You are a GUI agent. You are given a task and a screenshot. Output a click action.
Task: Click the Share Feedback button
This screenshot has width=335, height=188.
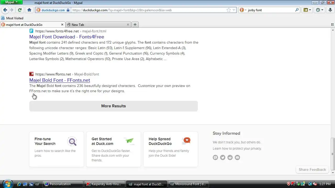tap(312, 169)
